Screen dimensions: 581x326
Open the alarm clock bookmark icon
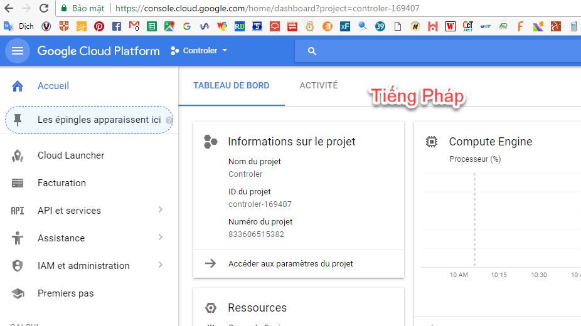(x=310, y=26)
